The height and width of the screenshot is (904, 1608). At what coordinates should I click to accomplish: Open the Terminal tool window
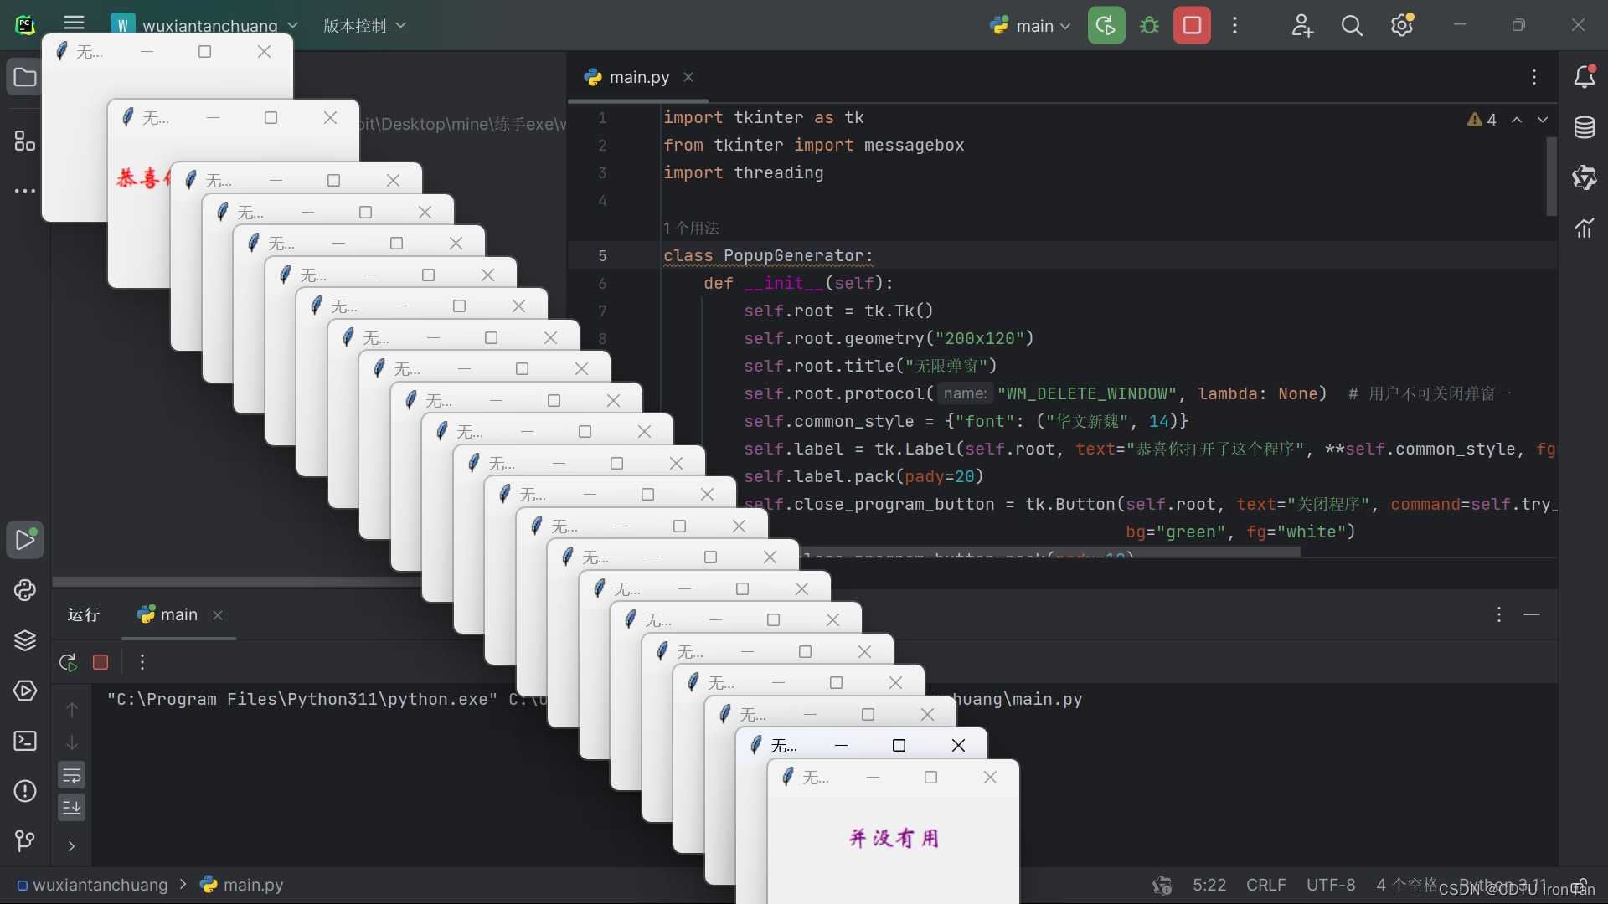[x=25, y=741]
